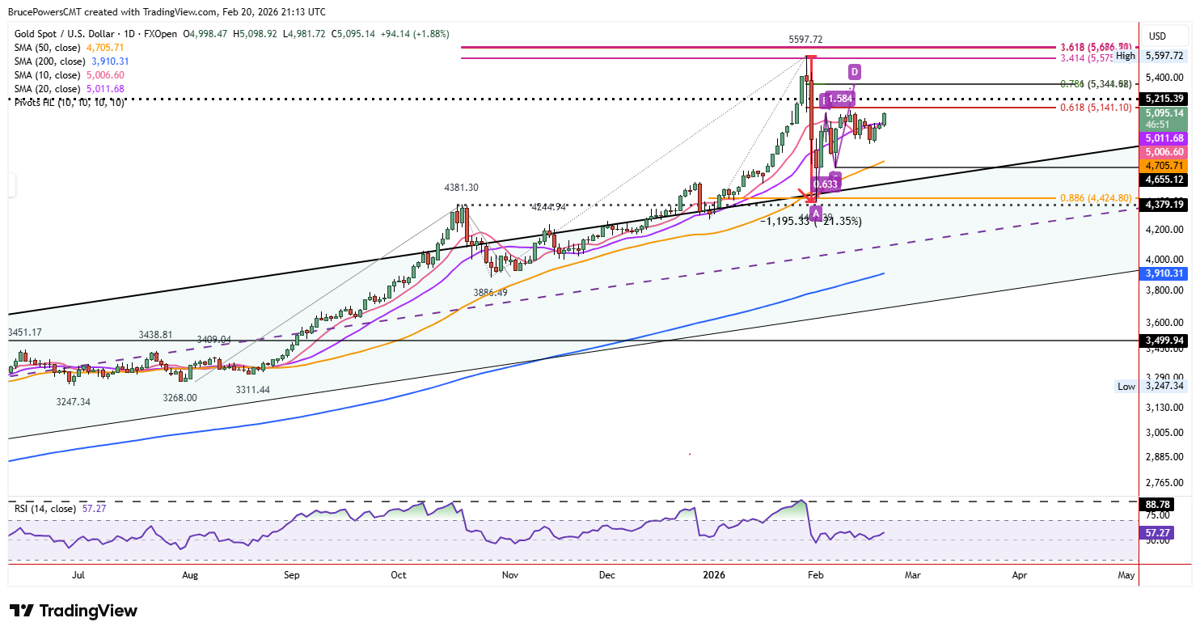Click the 0.633 ratio label on pattern
Image resolution: width=1200 pixels, height=635 pixels.
click(825, 184)
